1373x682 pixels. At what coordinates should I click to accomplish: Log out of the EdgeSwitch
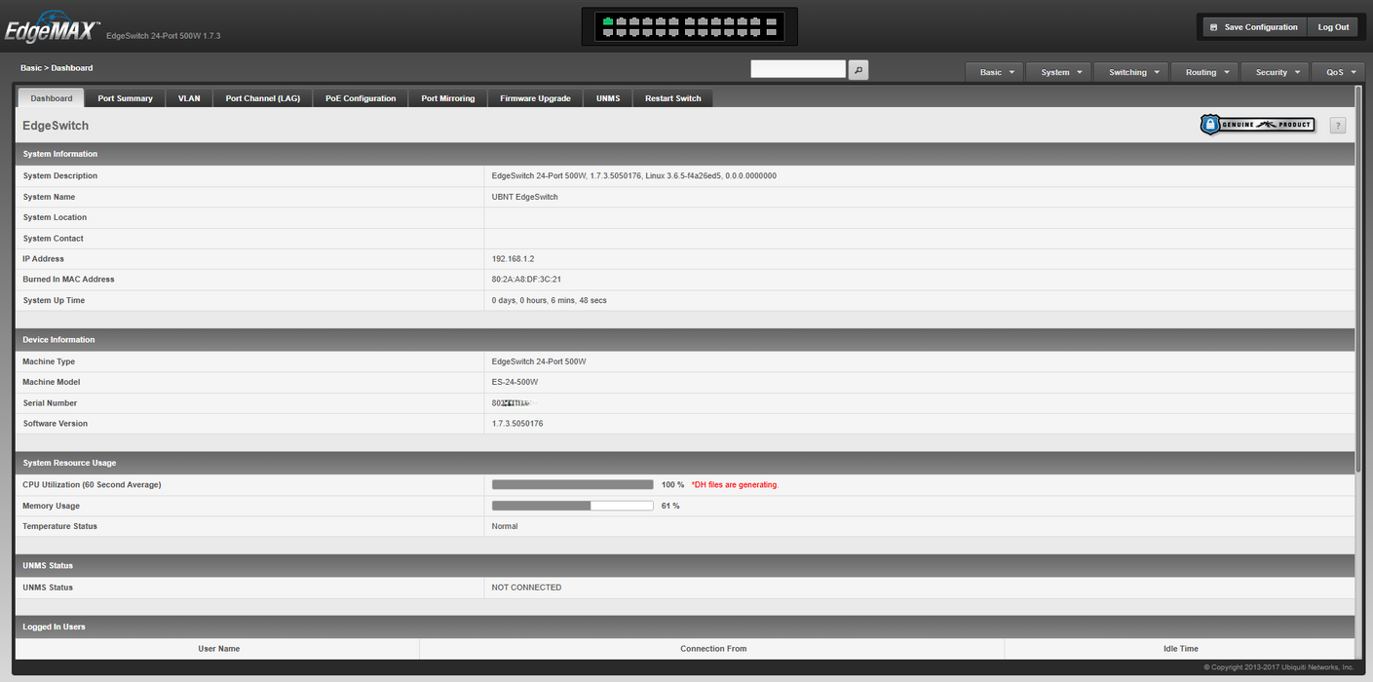[x=1333, y=27]
